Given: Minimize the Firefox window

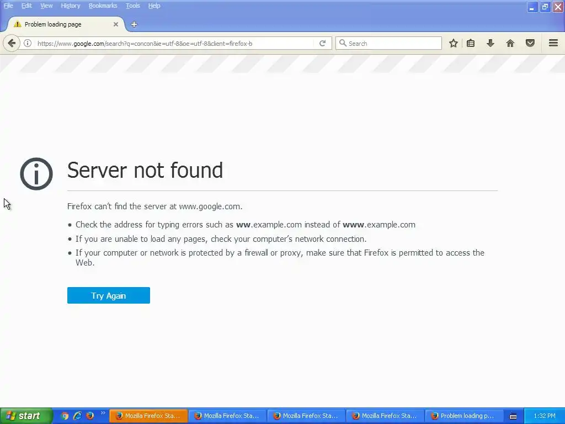Looking at the screenshot, I should [x=532, y=7].
